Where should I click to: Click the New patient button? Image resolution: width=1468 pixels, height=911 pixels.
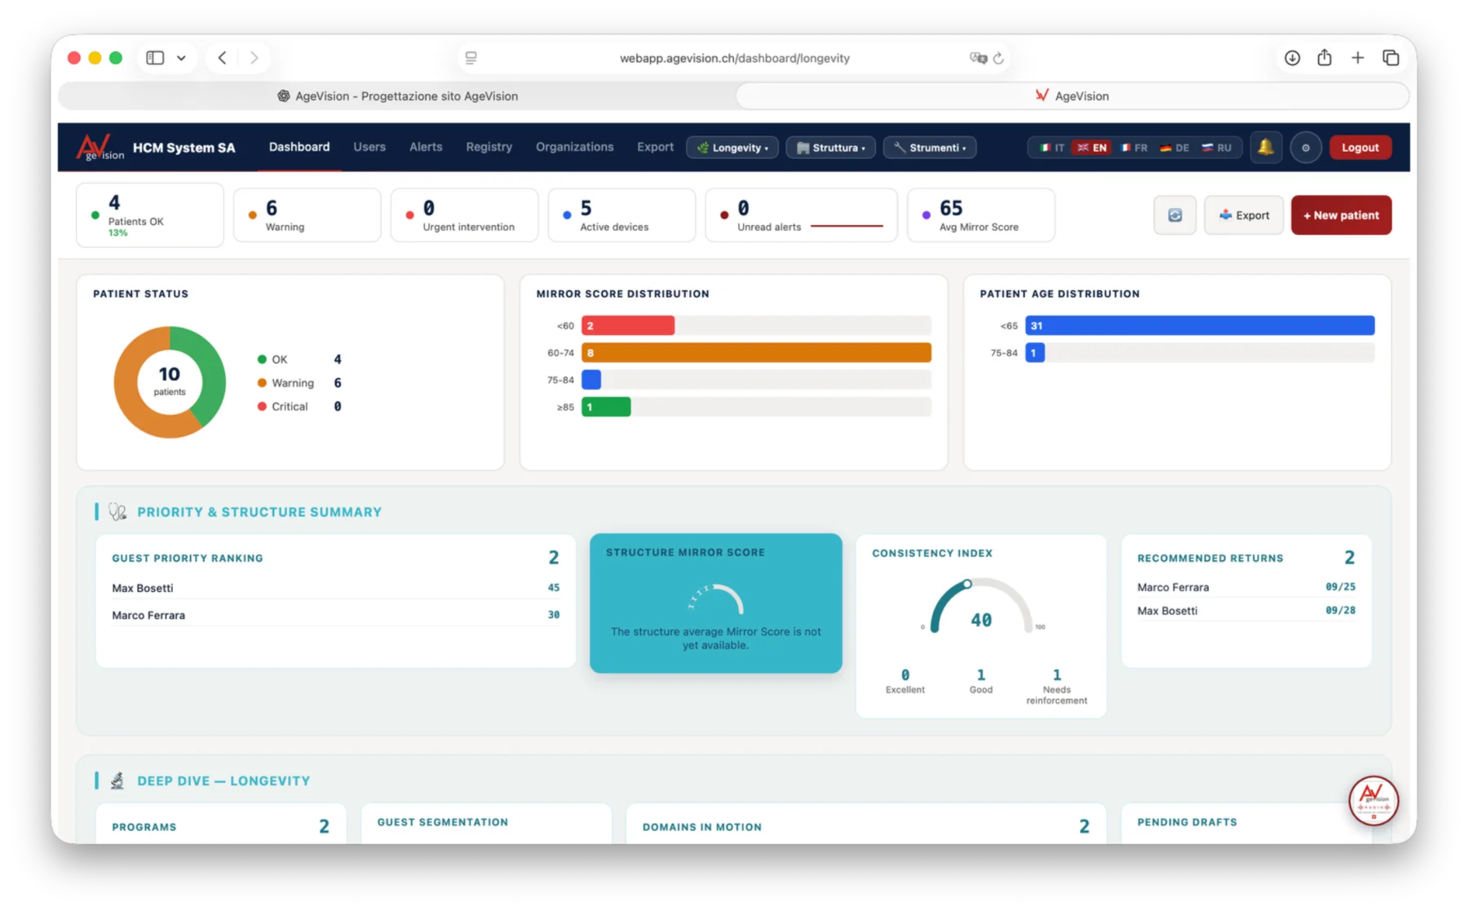click(x=1341, y=215)
